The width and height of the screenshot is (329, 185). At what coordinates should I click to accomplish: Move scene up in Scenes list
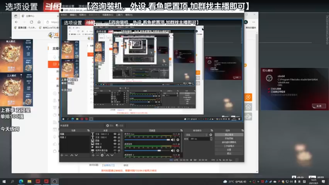72,155
